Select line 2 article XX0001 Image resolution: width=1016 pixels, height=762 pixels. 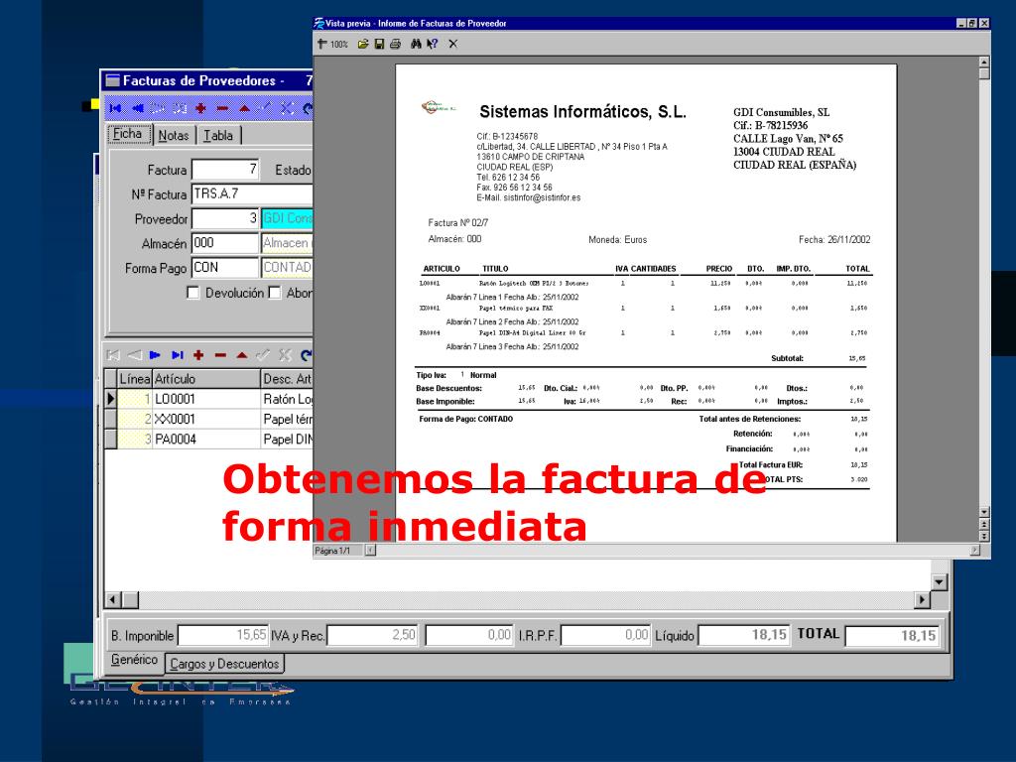(206, 420)
